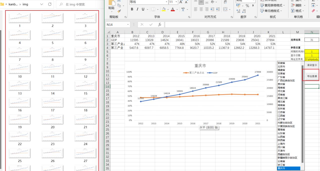This screenshot has height=171, width=320.
Task: Click the Merge and Center icon
Action: pos(225,9)
